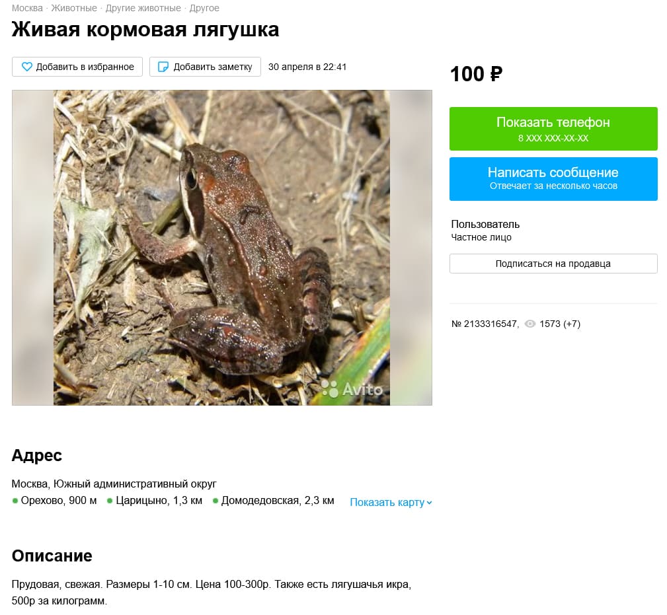Click the eye views icon near 1573

[530, 324]
